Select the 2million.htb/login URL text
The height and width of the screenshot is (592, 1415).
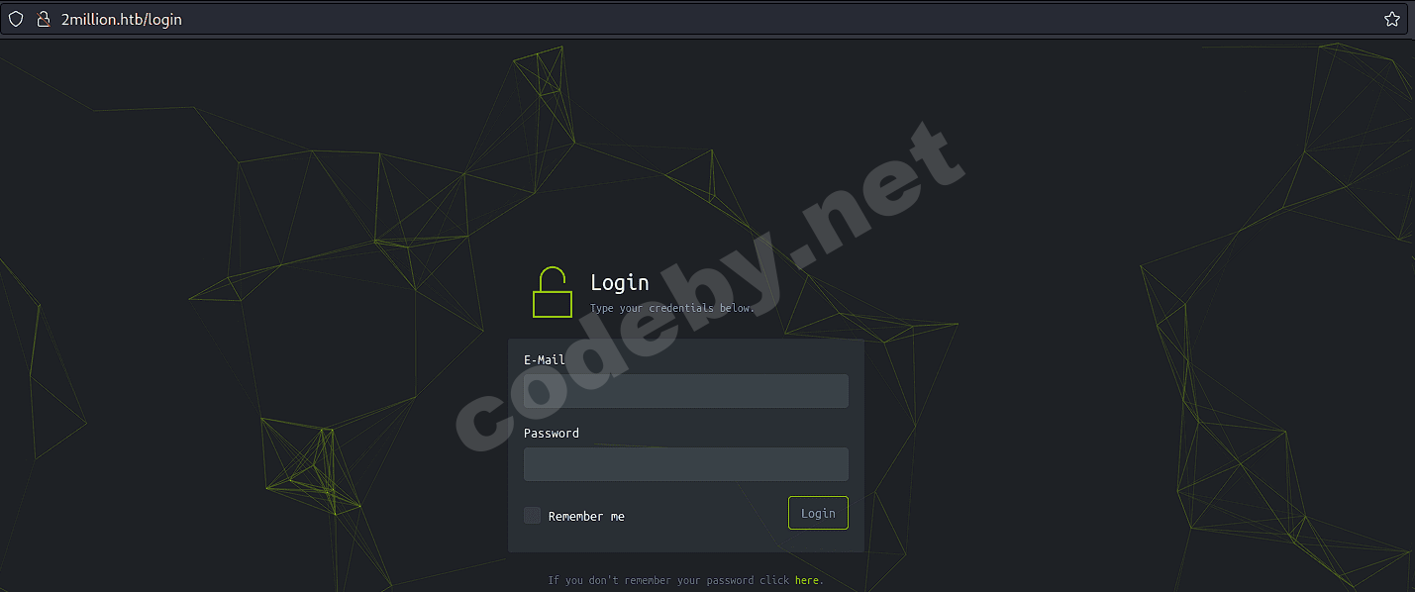[122, 19]
